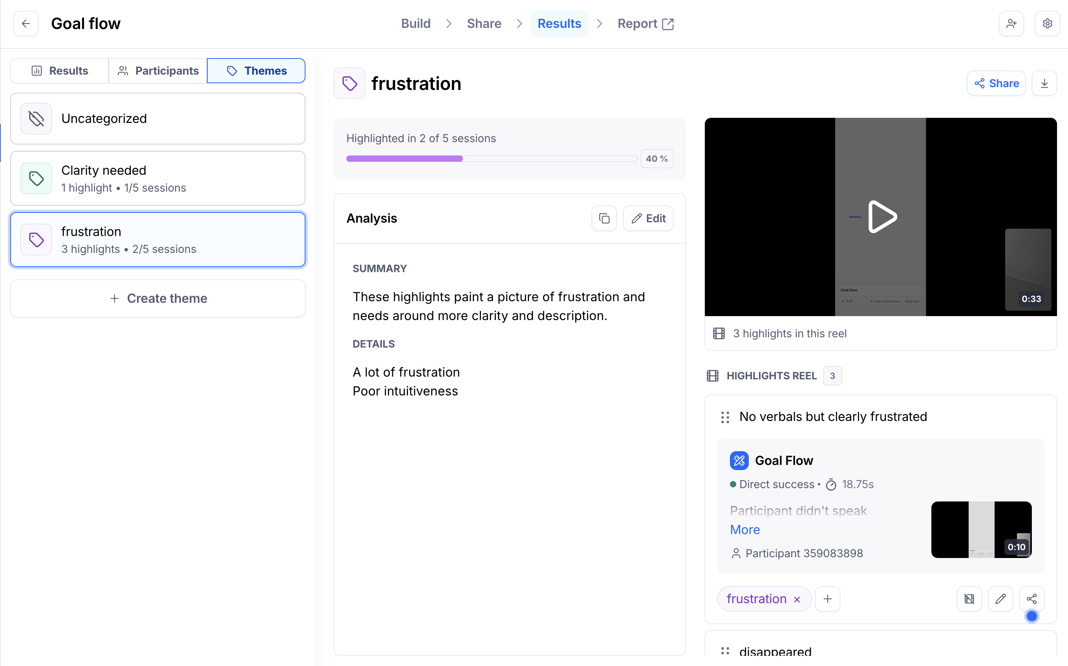Switch to the Results sub-tab
This screenshot has width=1068, height=666.
tap(59, 71)
